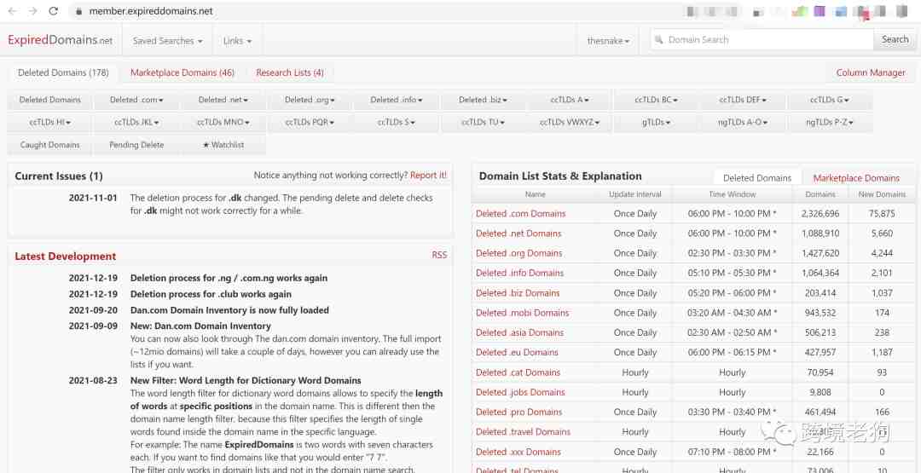Screen dimensions: 921x473
Task: Open Deleted .net Domains link
Action: pos(518,234)
